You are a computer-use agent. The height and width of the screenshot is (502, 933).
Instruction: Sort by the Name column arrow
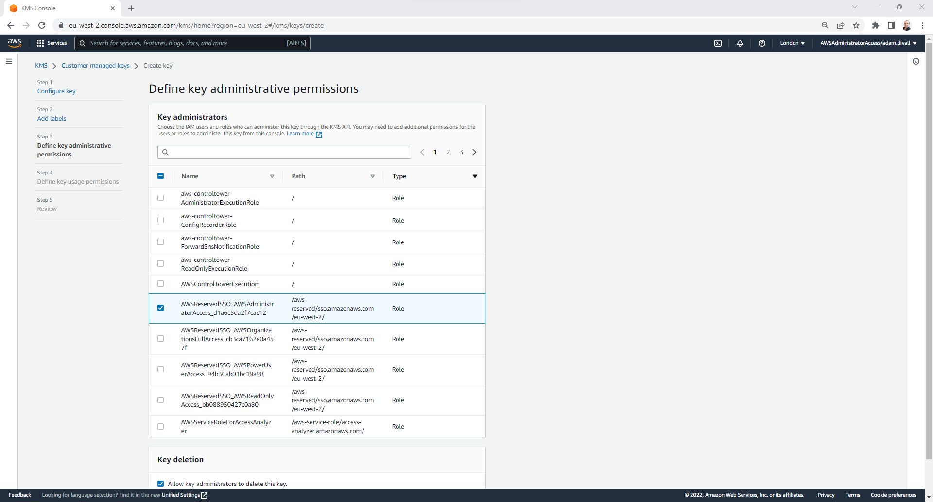[272, 176]
